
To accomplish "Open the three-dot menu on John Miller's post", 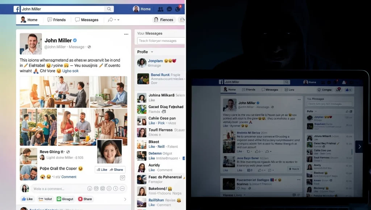I will (126, 34).
